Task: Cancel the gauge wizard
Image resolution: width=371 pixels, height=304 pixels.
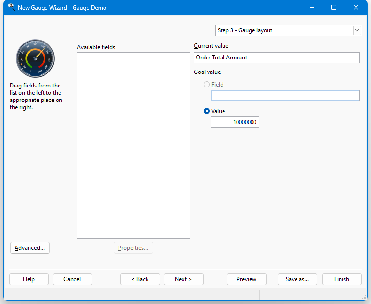Action: 72,279
